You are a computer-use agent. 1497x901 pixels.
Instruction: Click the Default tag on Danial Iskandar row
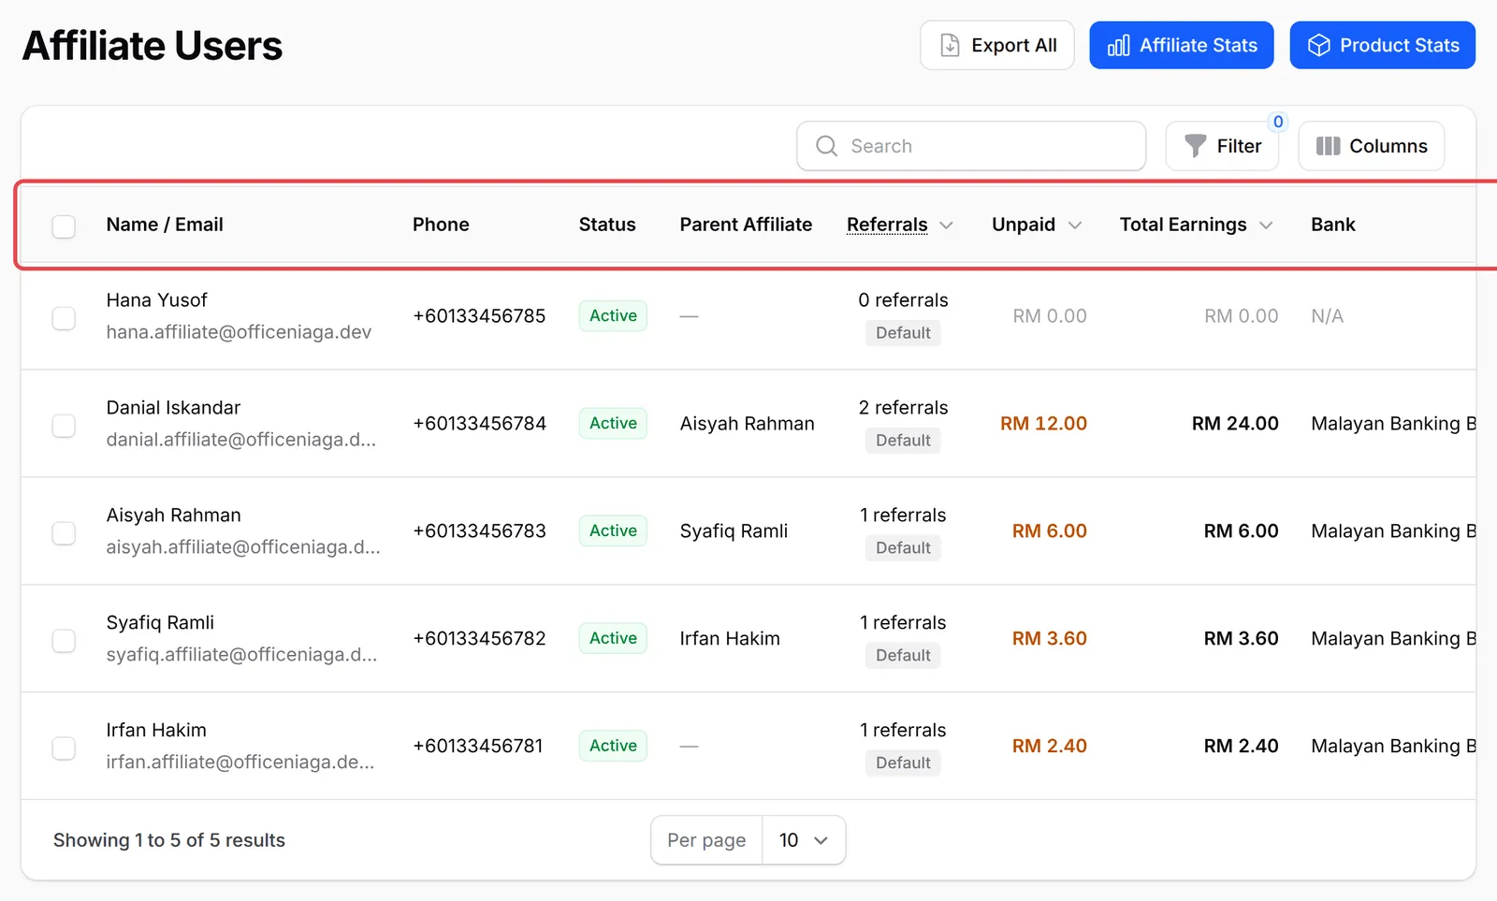pyautogui.click(x=903, y=441)
